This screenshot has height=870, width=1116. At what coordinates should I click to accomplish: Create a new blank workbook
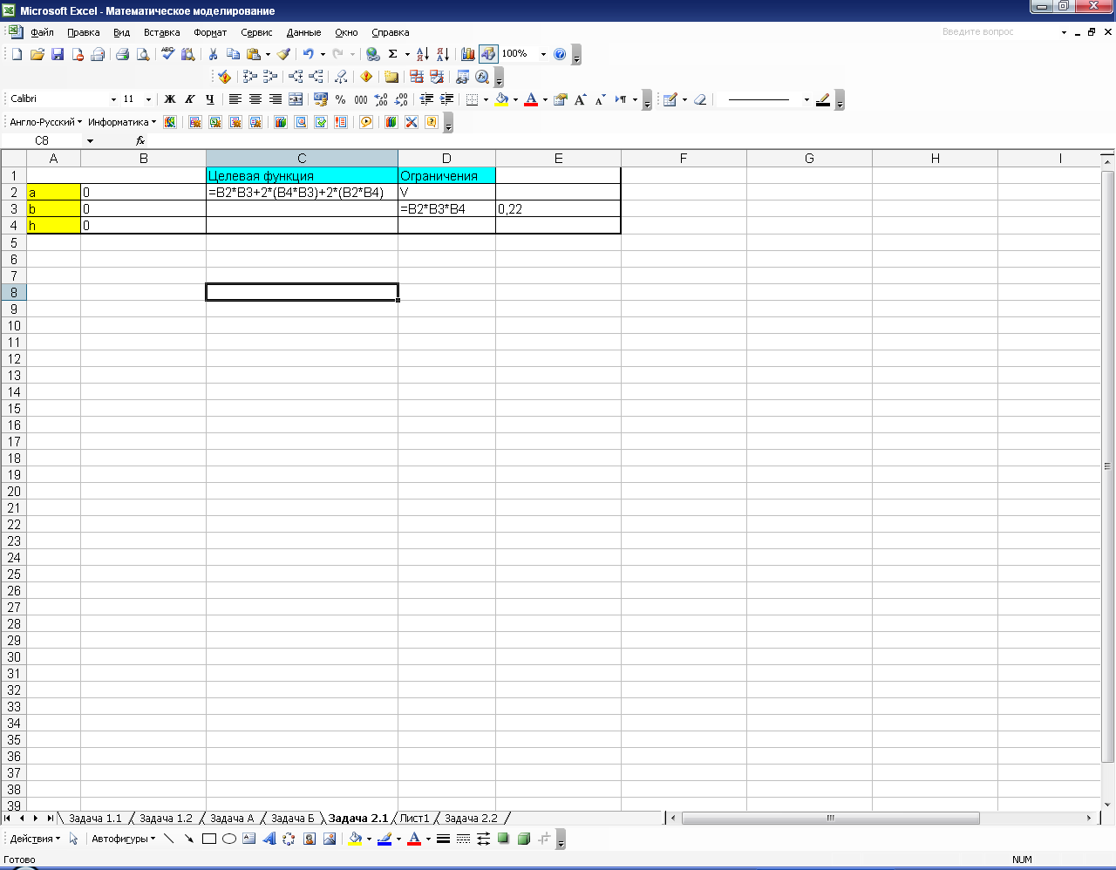click(17, 54)
